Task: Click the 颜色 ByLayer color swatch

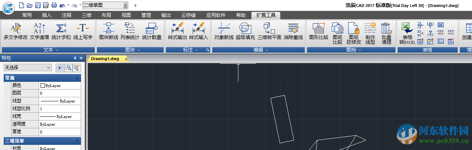Action: [x=42, y=86]
